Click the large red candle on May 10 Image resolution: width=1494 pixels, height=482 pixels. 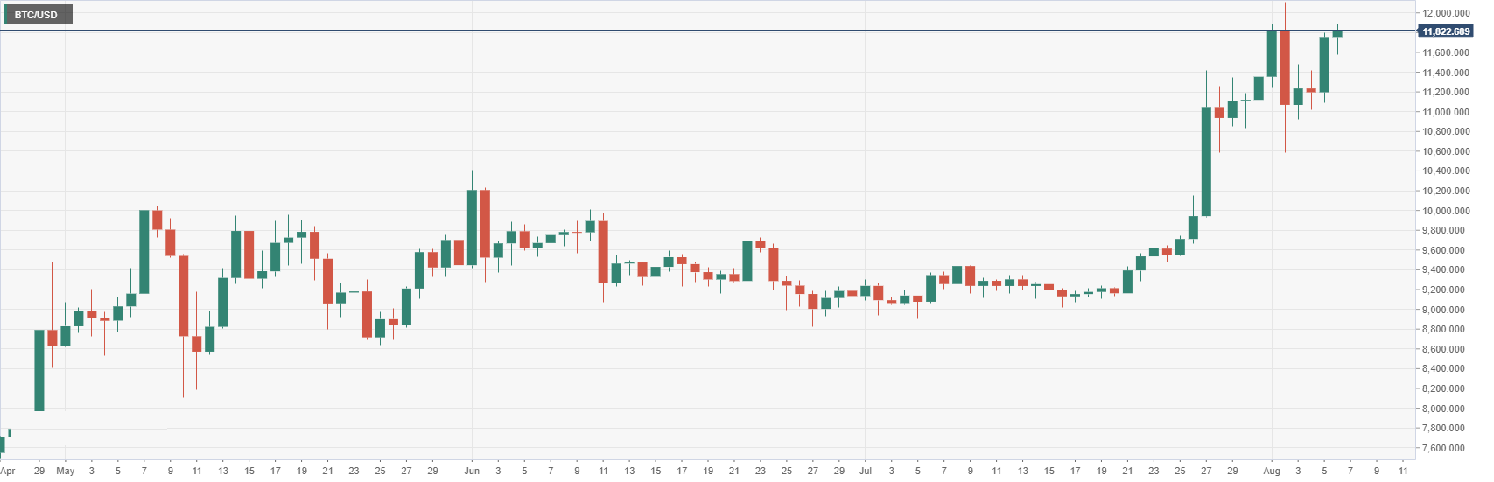[184, 296]
